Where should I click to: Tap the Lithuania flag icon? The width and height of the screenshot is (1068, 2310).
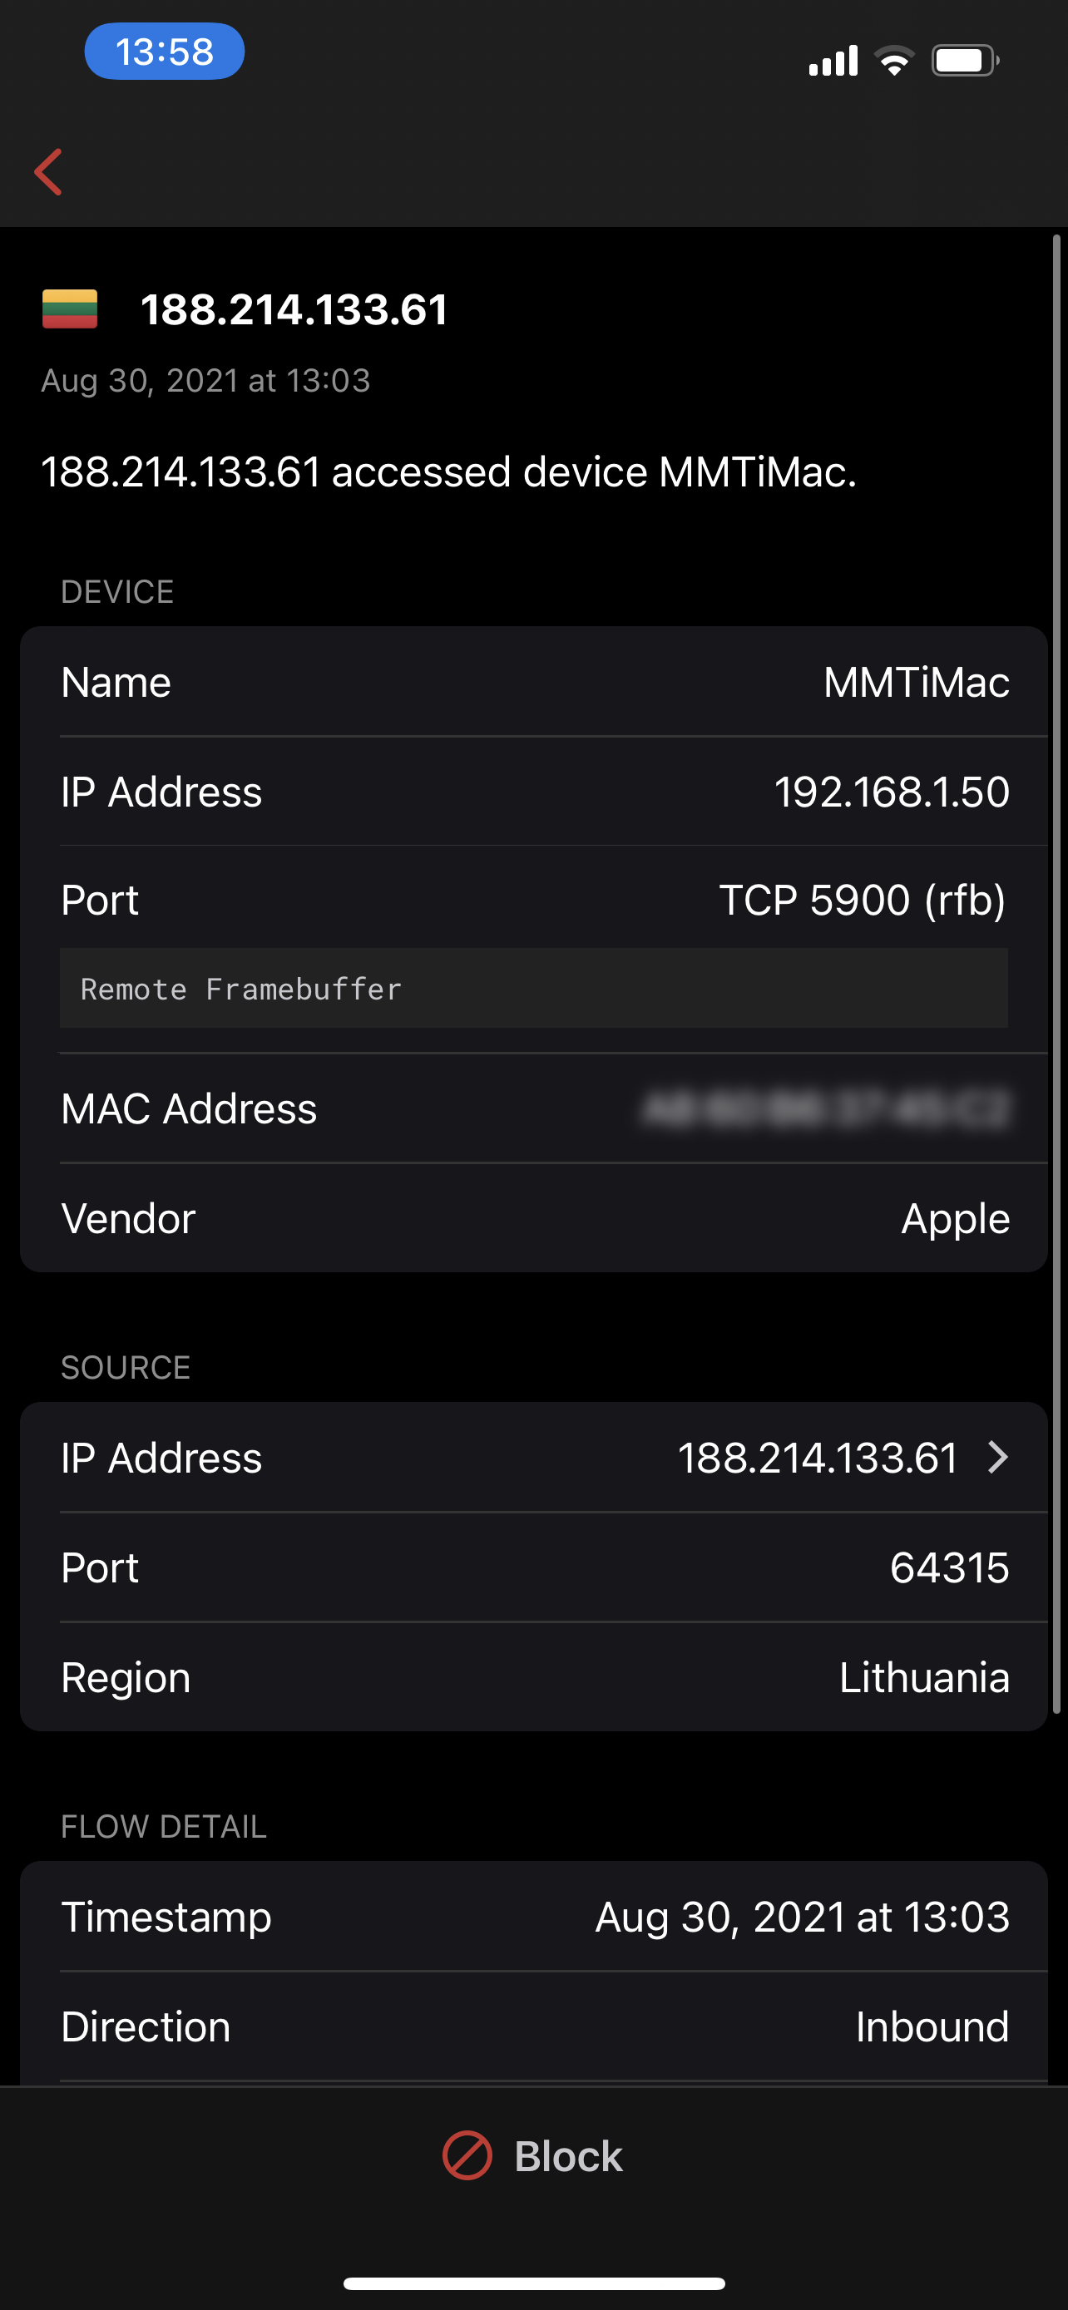click(70, 309)
